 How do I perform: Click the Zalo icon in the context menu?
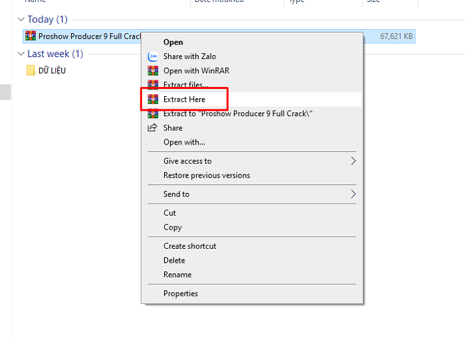pyautogui.click(x=153, y=56)
